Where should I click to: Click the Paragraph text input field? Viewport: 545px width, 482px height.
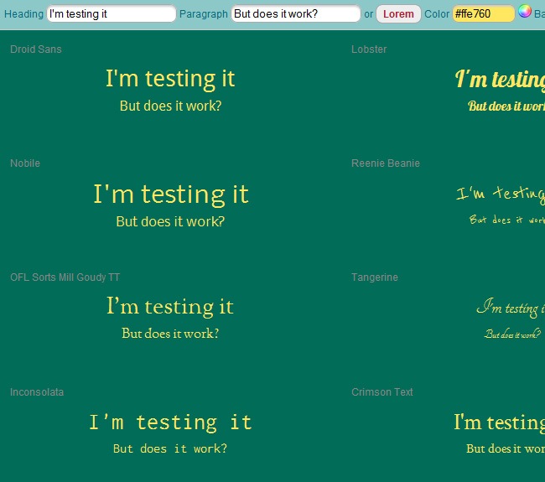point(295,14)
